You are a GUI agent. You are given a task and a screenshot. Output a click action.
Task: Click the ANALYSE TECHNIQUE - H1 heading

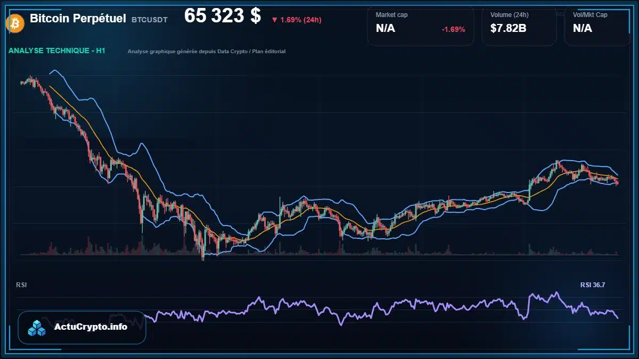coord(57,51)
